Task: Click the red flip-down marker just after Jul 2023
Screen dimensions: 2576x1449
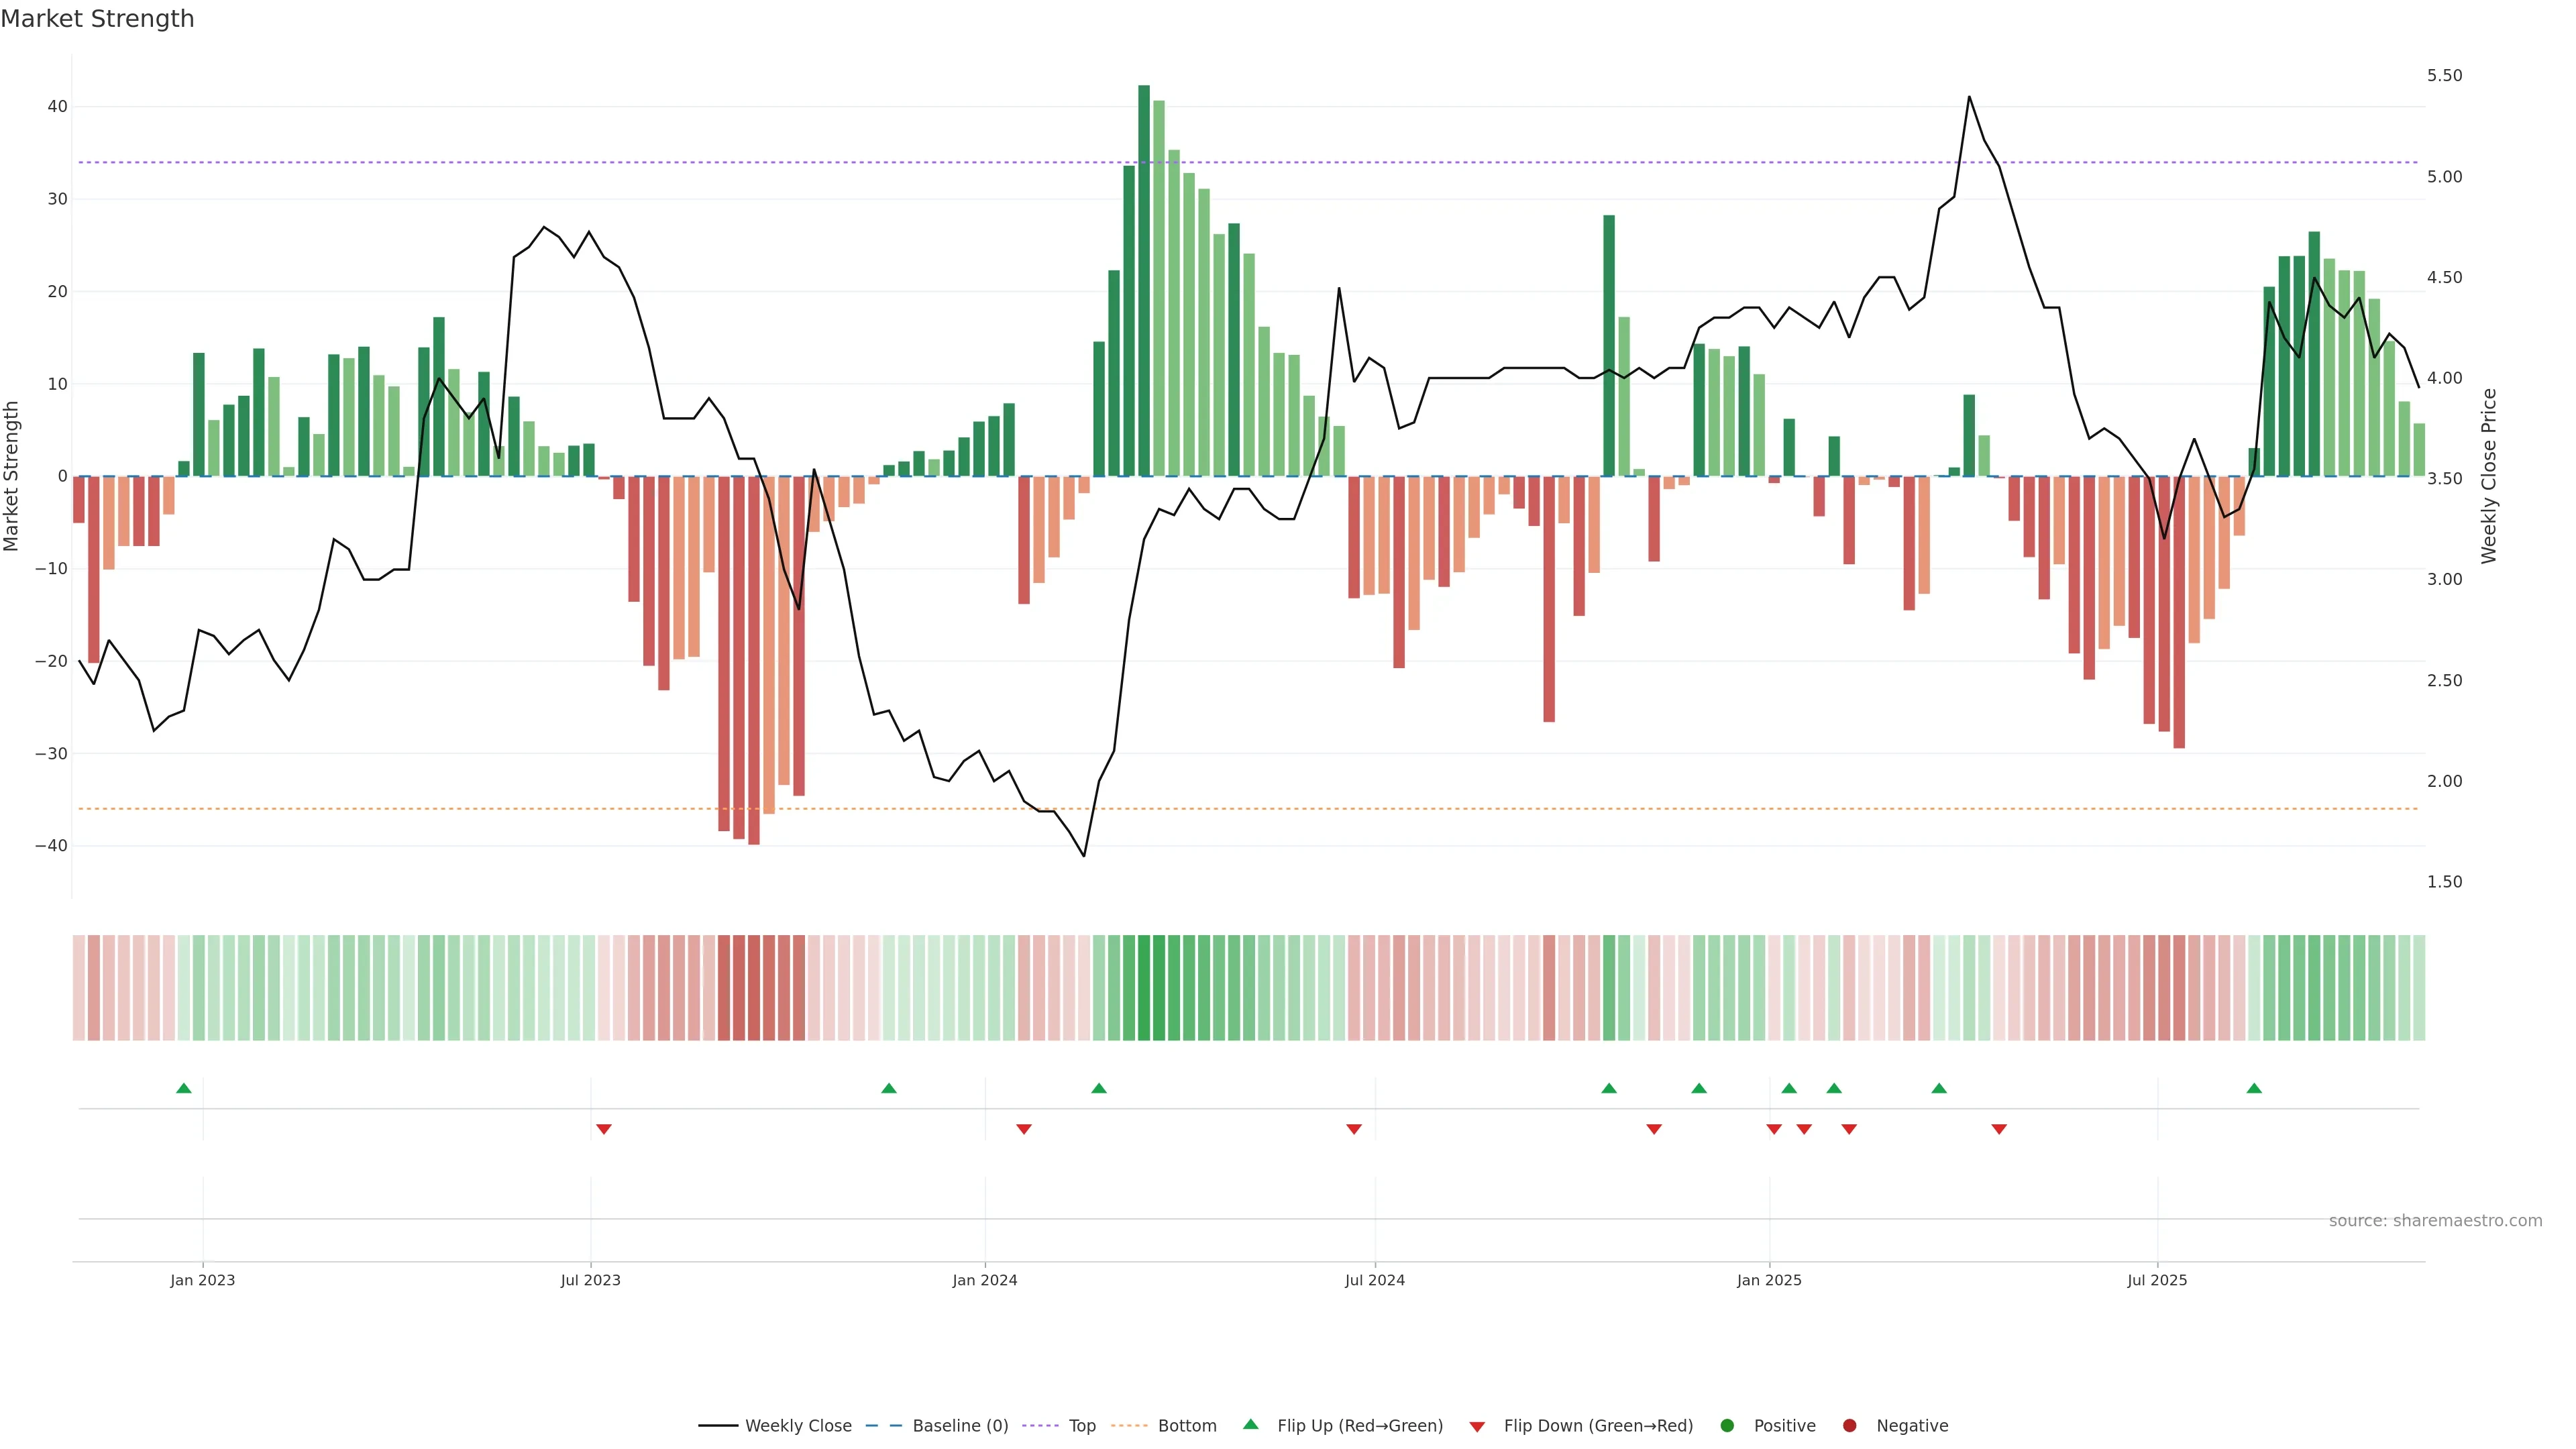Action: [604, 1129]
